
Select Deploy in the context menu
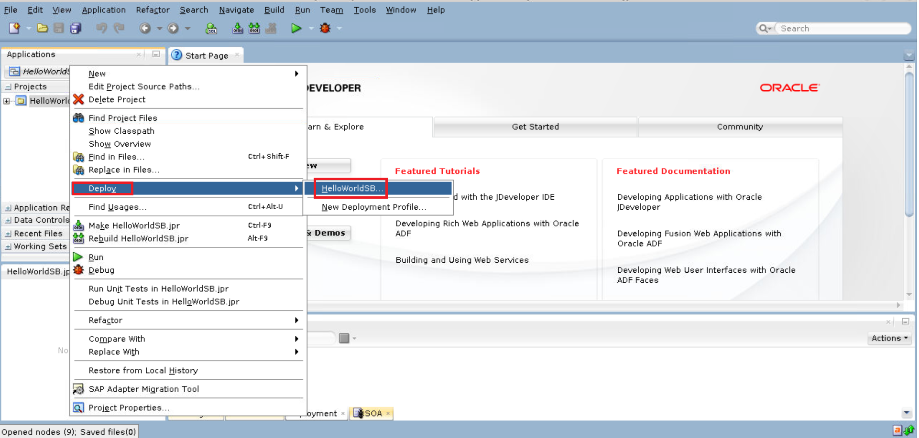(188, 188)
